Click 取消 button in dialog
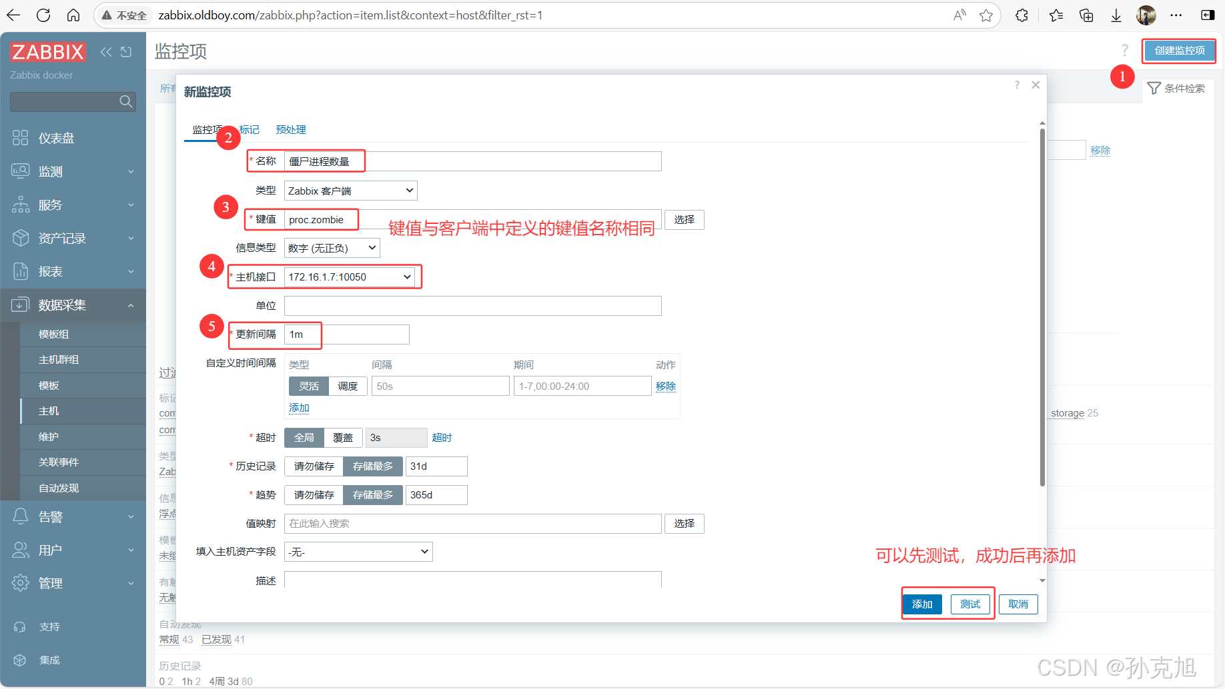Viewport: 1225px width, 689px height. [x=1018, y=604]
